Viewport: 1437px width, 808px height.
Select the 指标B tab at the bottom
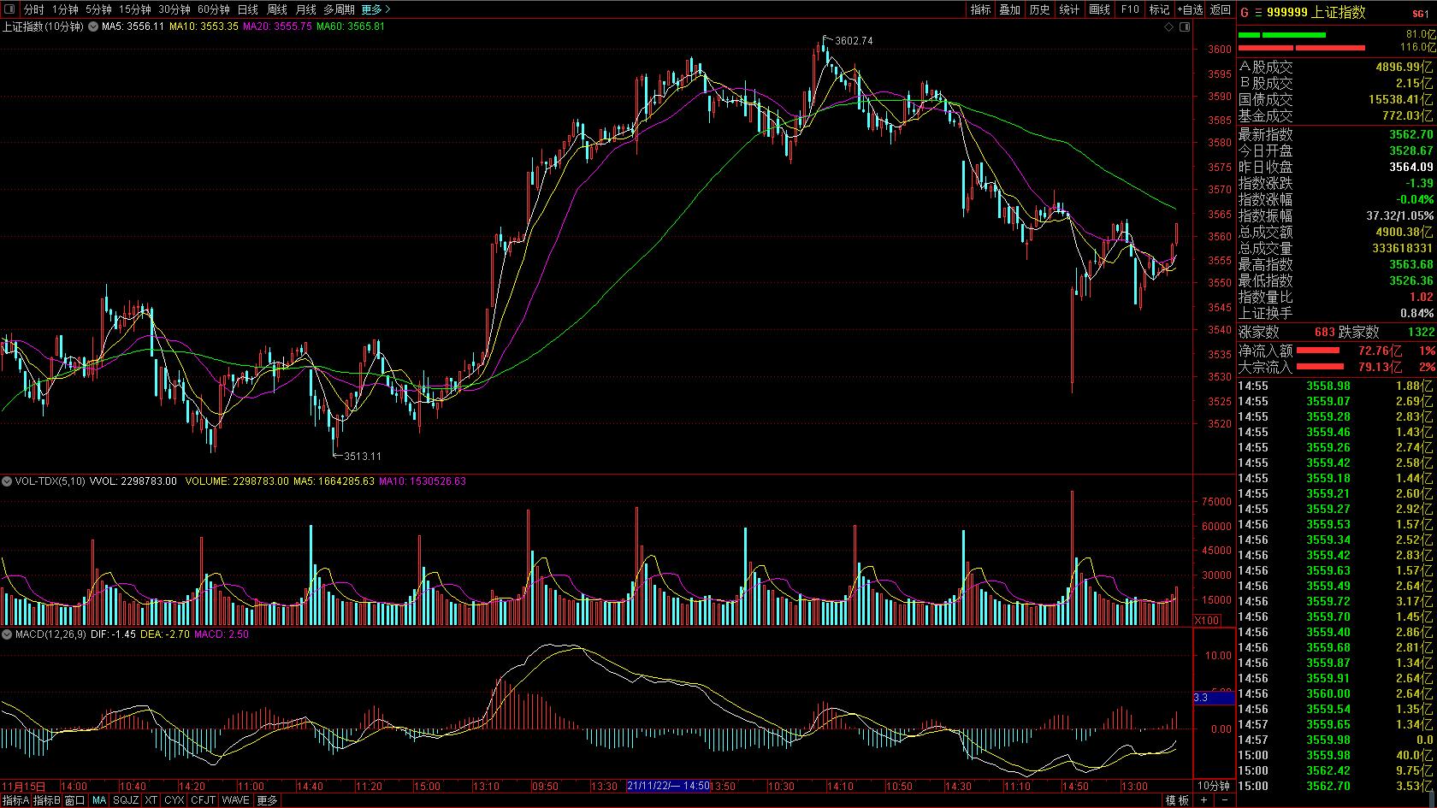click(x=47, y=800)
